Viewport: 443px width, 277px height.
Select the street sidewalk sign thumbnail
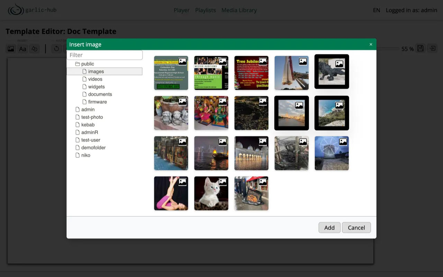251,193
